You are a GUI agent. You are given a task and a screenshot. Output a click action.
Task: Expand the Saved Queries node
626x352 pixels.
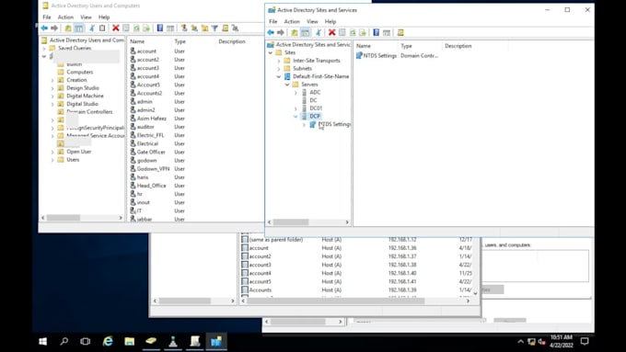[x=44, y=48]
